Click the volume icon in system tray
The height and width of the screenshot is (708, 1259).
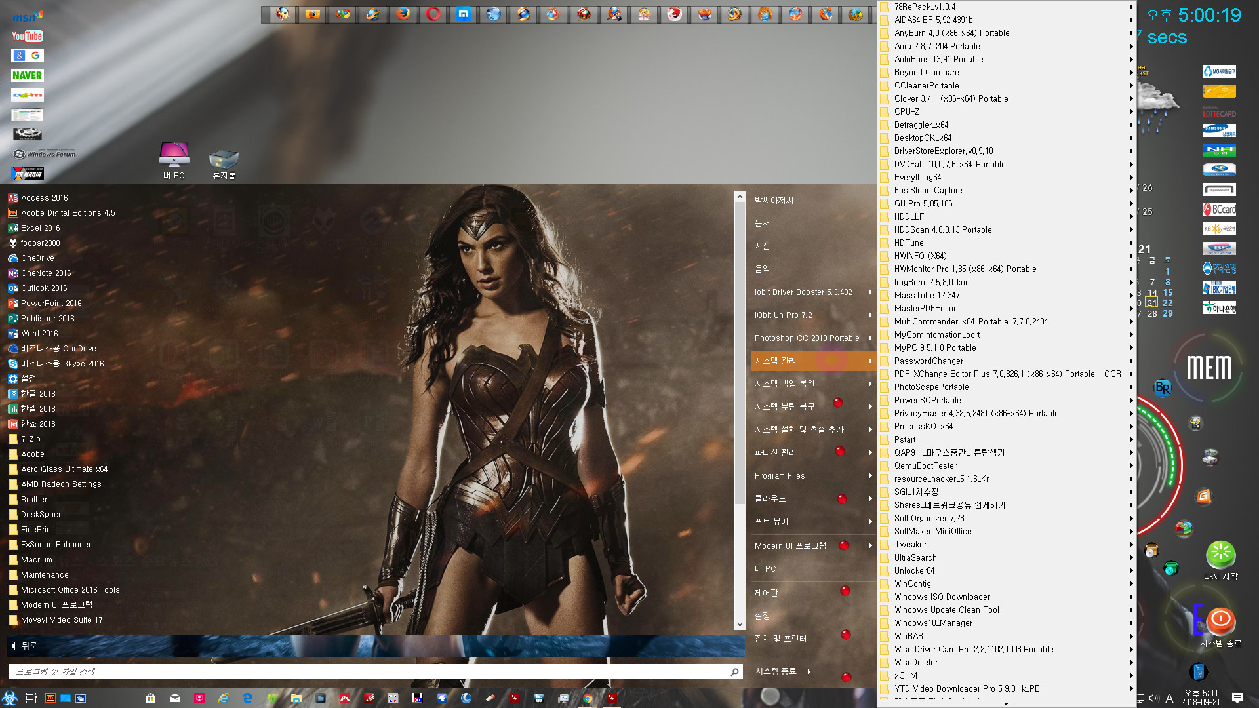(1154, 698)
